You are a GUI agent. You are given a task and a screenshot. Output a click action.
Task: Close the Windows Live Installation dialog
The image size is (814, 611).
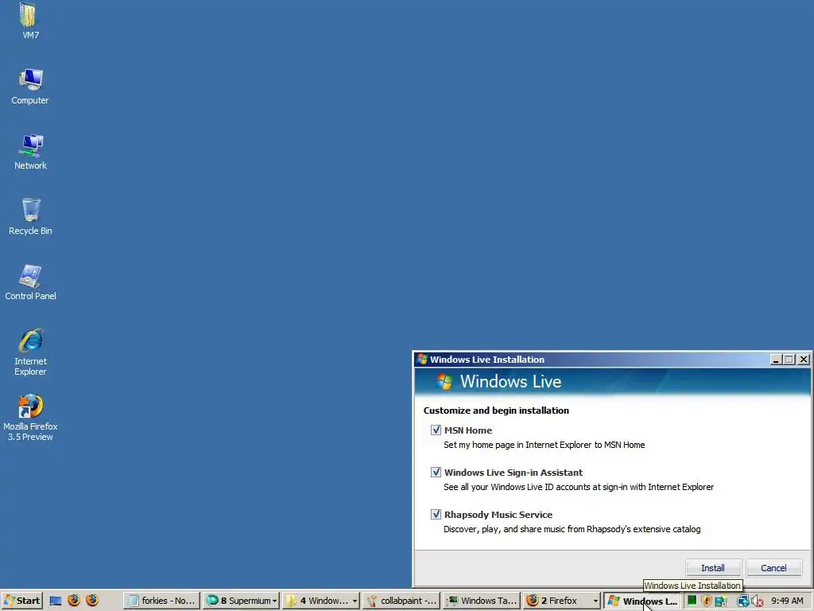click(x=804, y=360)
